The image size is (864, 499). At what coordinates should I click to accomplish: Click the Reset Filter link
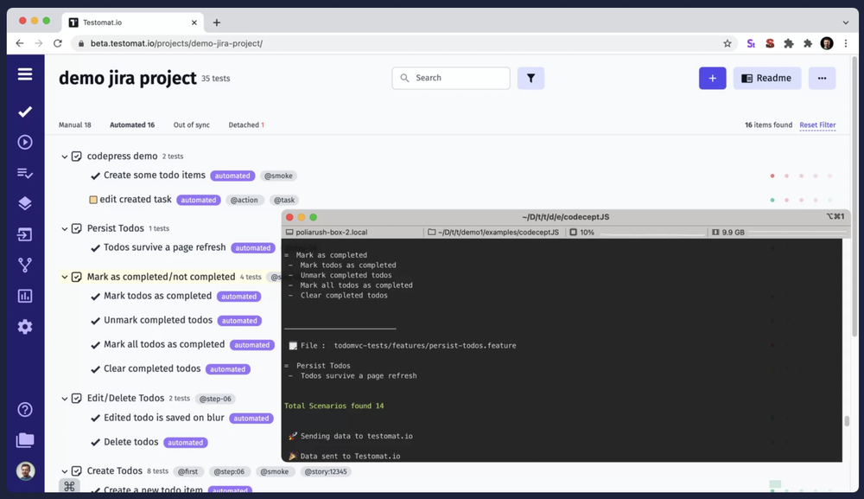tap(817, 125)
